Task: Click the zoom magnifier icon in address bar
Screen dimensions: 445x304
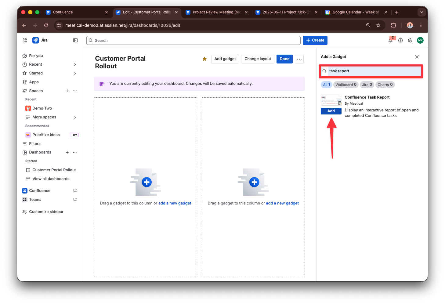Action: pos(368,25)
